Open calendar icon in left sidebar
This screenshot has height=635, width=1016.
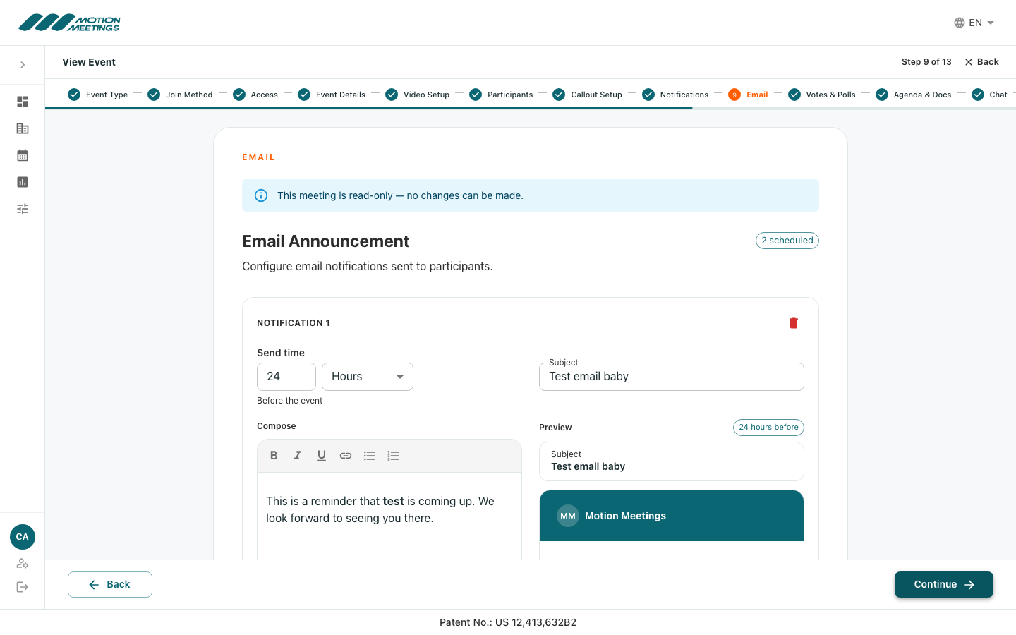click(x=23, y=155)
